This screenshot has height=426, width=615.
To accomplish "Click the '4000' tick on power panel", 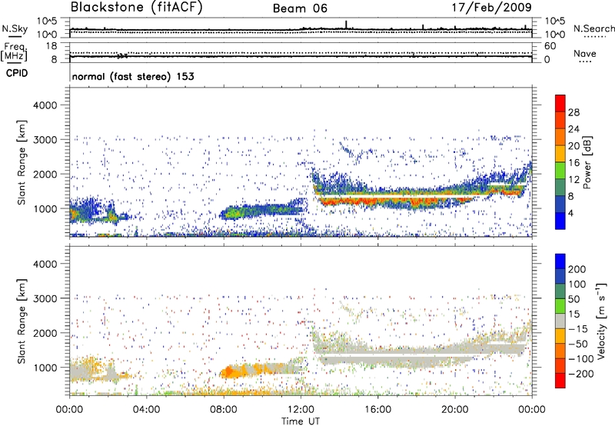I will [45, 105].
